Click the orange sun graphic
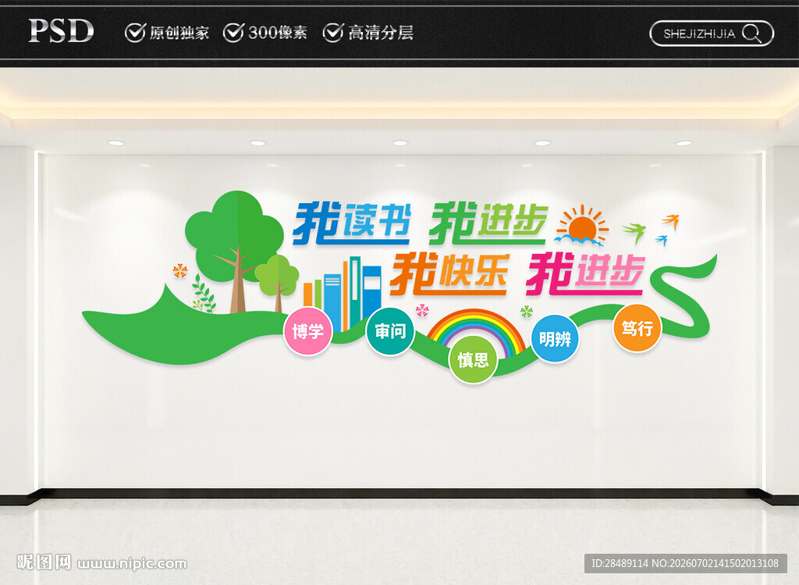 click(x=582, y=226)
